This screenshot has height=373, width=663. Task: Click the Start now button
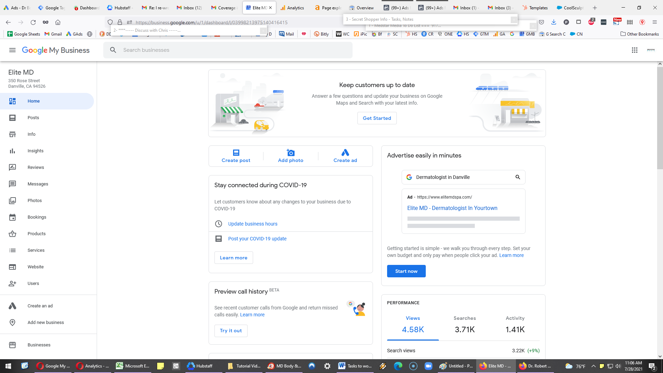pyautogui.click(x=406, y=271)
